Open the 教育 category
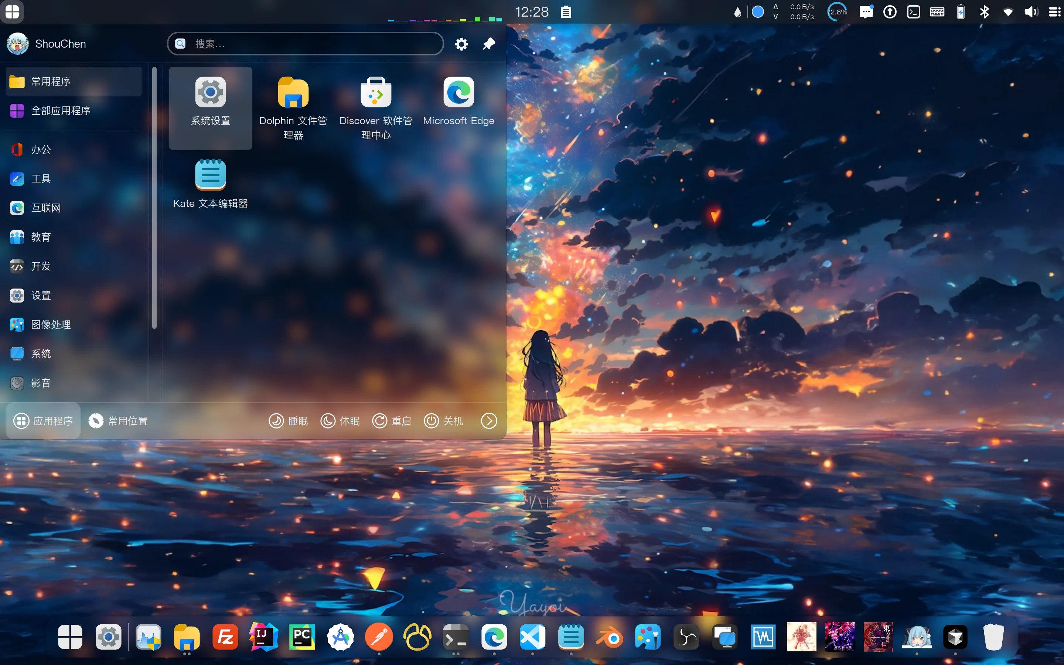Image resolution: width=1064 pixels, height=665 pixels. point(74,237)
